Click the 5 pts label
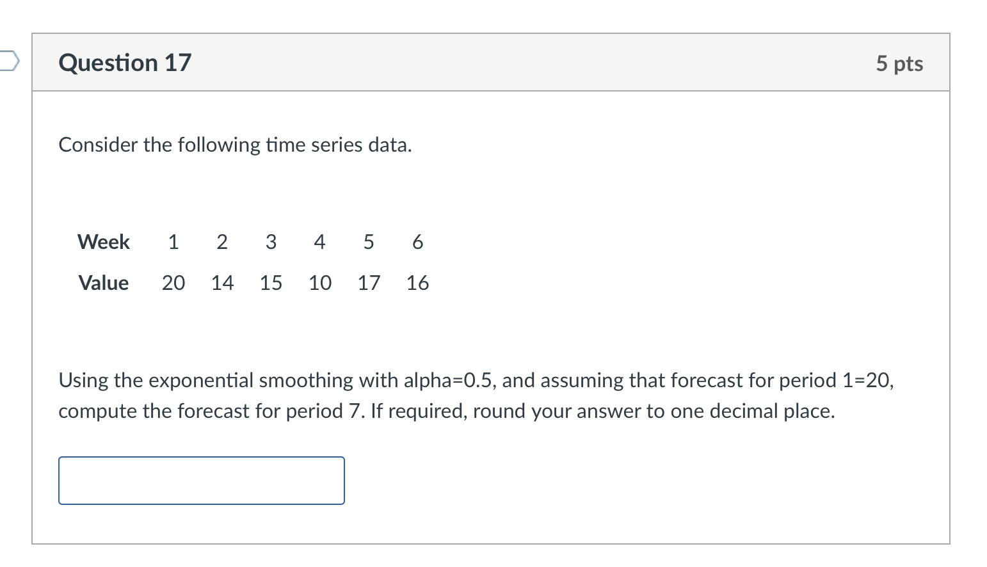 [x=899, y=63]
